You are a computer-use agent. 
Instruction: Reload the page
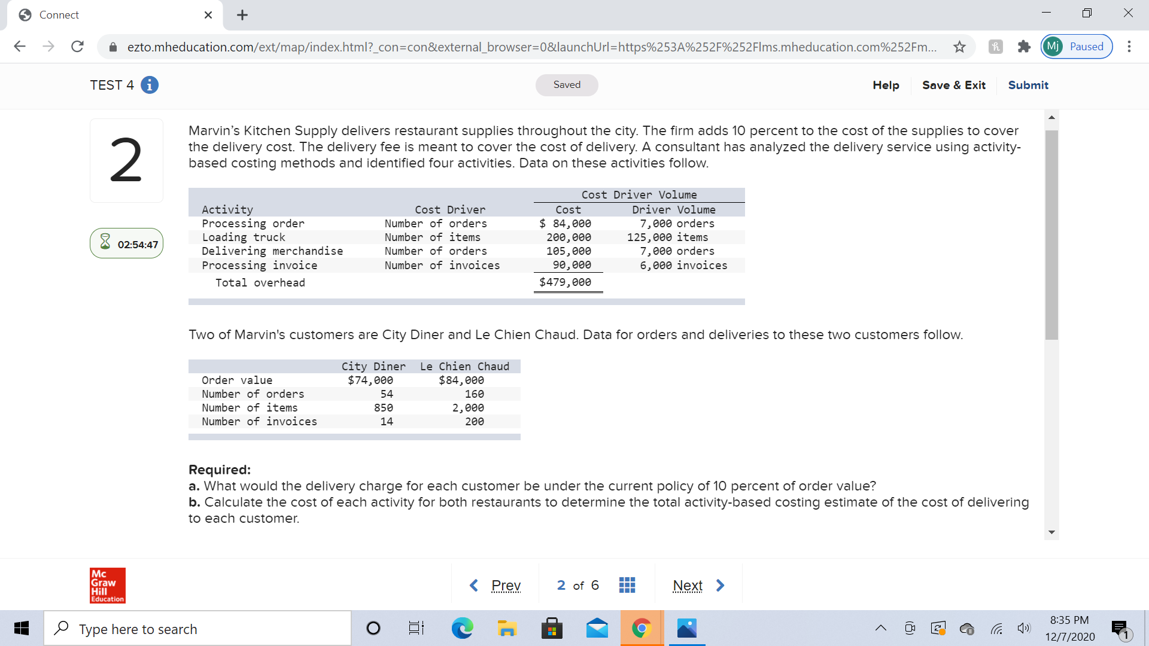[77, 47]
